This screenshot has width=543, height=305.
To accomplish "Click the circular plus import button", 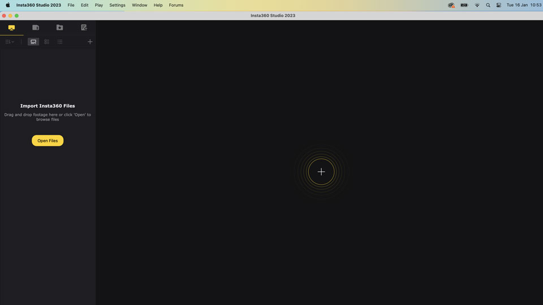I will coord(321,172).
